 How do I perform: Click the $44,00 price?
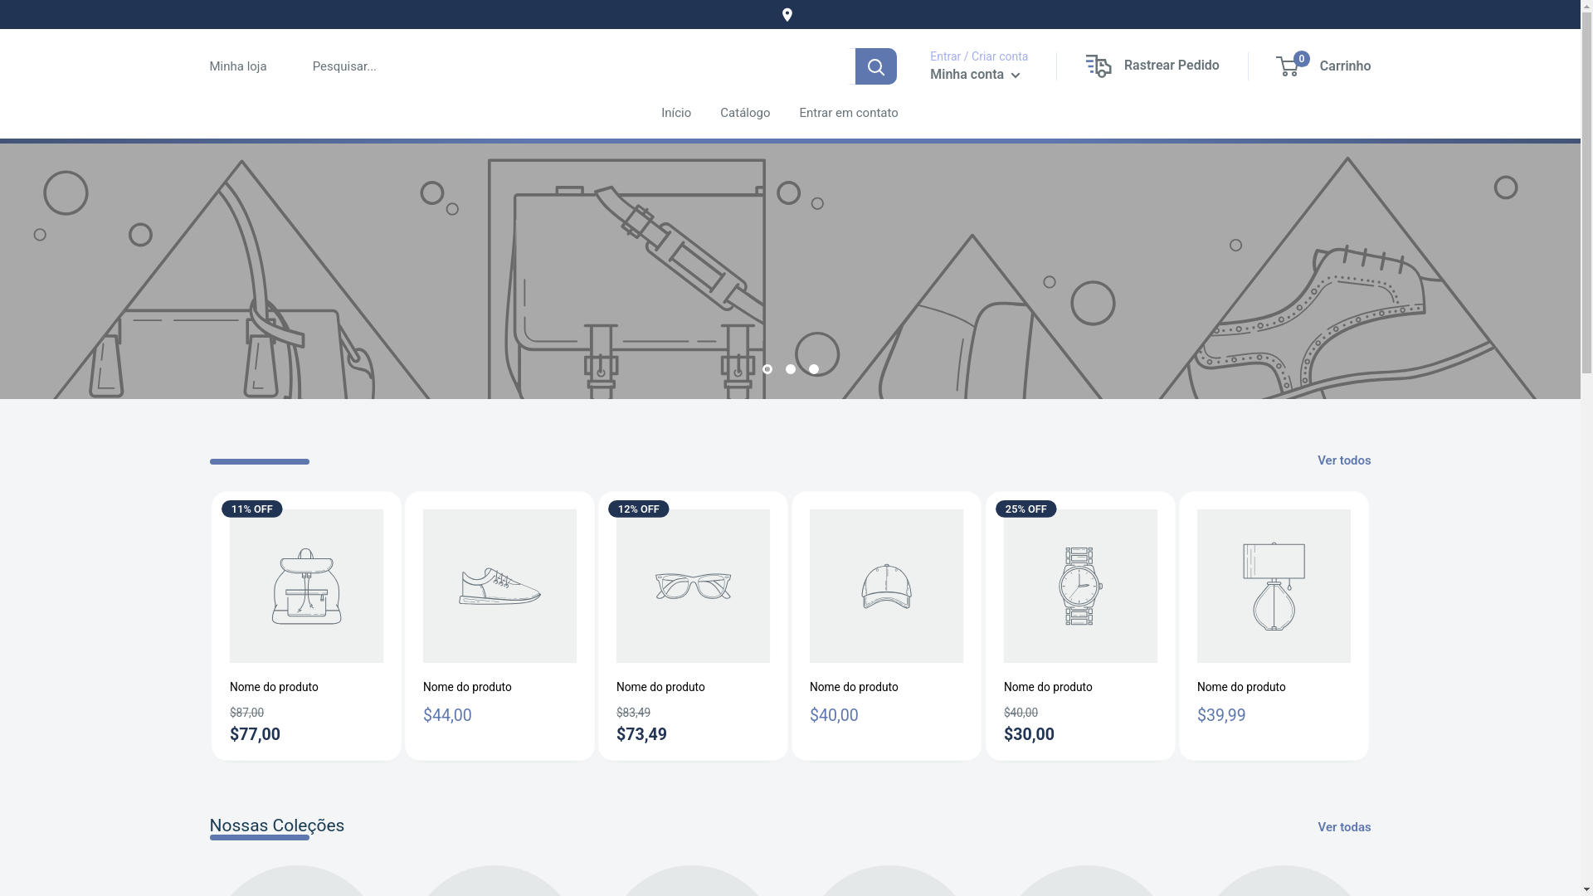click(x=447, y=715)
